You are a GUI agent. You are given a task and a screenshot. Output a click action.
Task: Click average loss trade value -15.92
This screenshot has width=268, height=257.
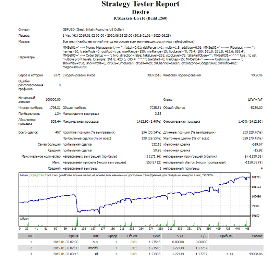(258, 150)
